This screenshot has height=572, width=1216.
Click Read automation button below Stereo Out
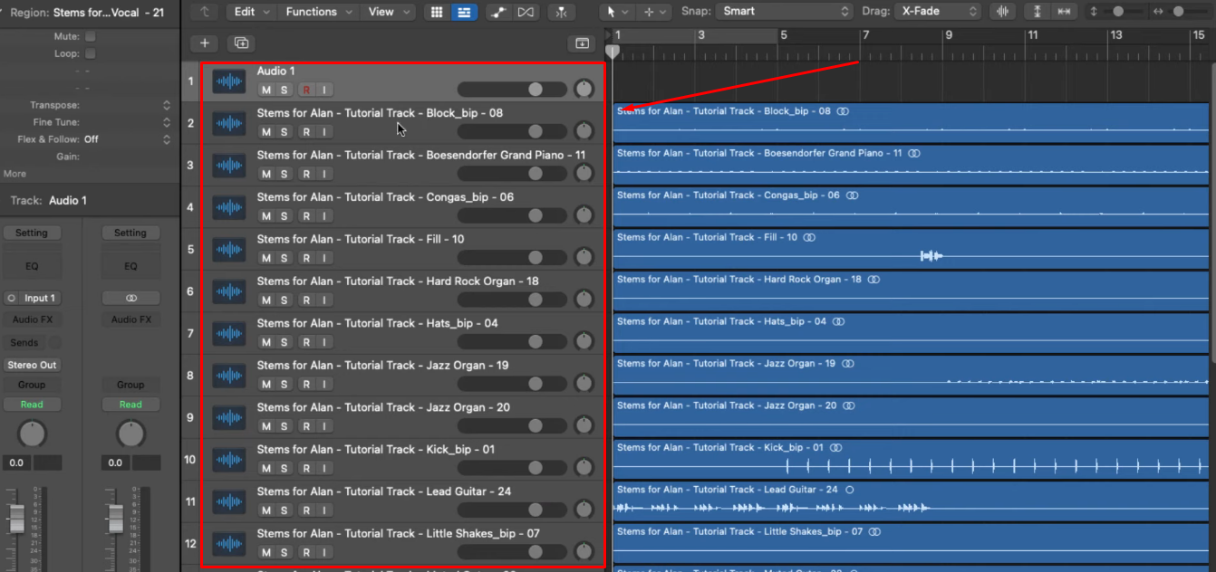coord(32,405)
